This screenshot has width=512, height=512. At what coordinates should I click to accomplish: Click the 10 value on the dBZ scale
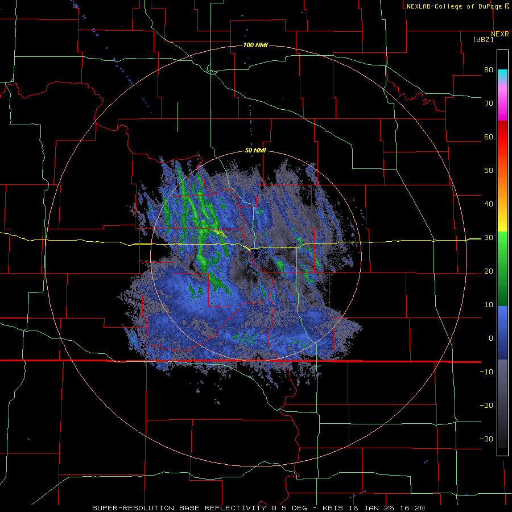[489, 305]
